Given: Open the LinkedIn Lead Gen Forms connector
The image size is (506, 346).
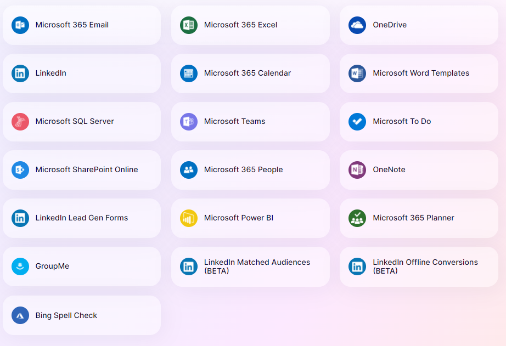Looking at the screenshot, I should click(x=82, y=218).
